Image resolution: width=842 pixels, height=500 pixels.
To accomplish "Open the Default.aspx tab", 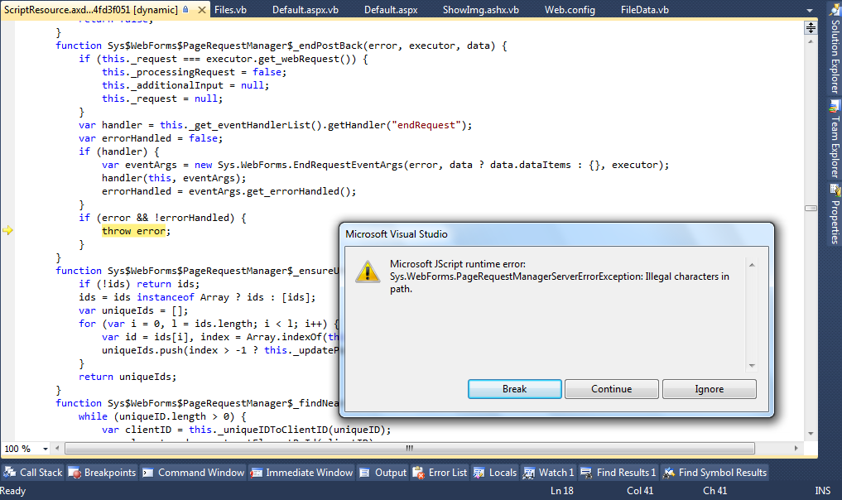I will pos(391,10).
